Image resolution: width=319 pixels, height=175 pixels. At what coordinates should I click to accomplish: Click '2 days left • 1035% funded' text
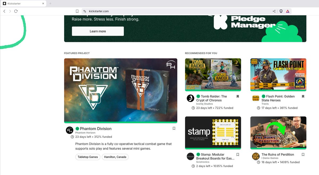point(215,166)
